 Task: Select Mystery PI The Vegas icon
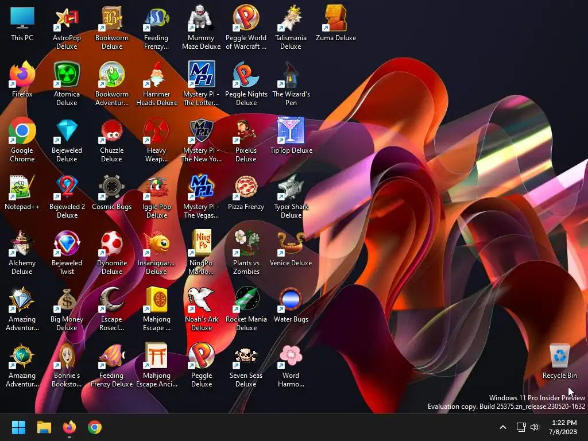point(201,187)
